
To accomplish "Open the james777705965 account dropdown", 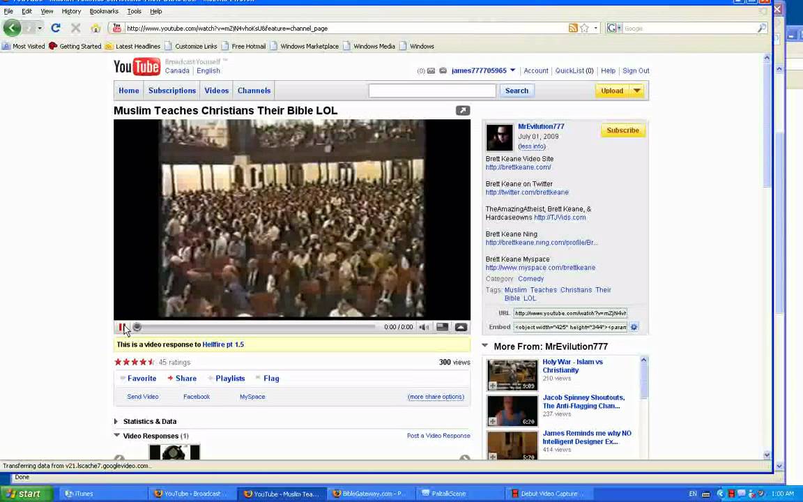I will [x=512, y=70].
